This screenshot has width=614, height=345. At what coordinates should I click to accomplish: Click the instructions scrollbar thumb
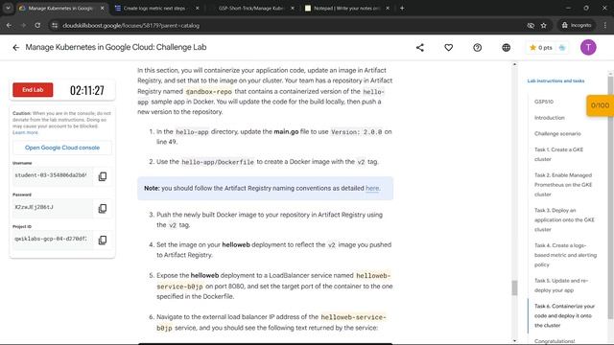pyautogui.click(x=514, y=287)
